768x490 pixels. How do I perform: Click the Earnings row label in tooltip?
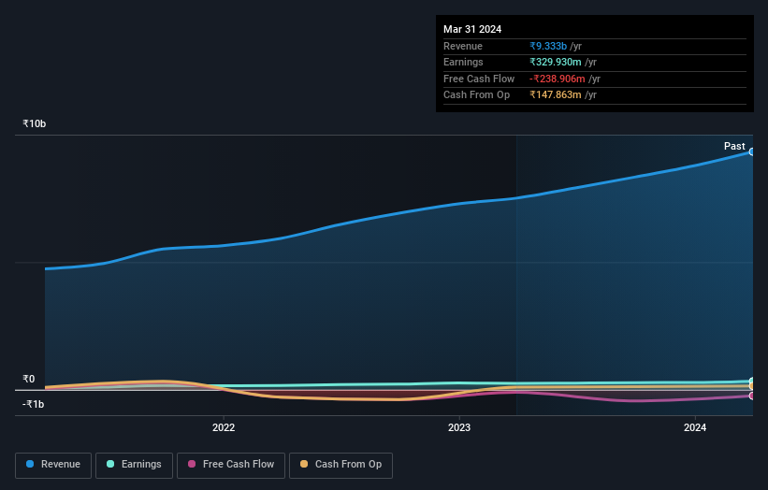pos(463,62)
